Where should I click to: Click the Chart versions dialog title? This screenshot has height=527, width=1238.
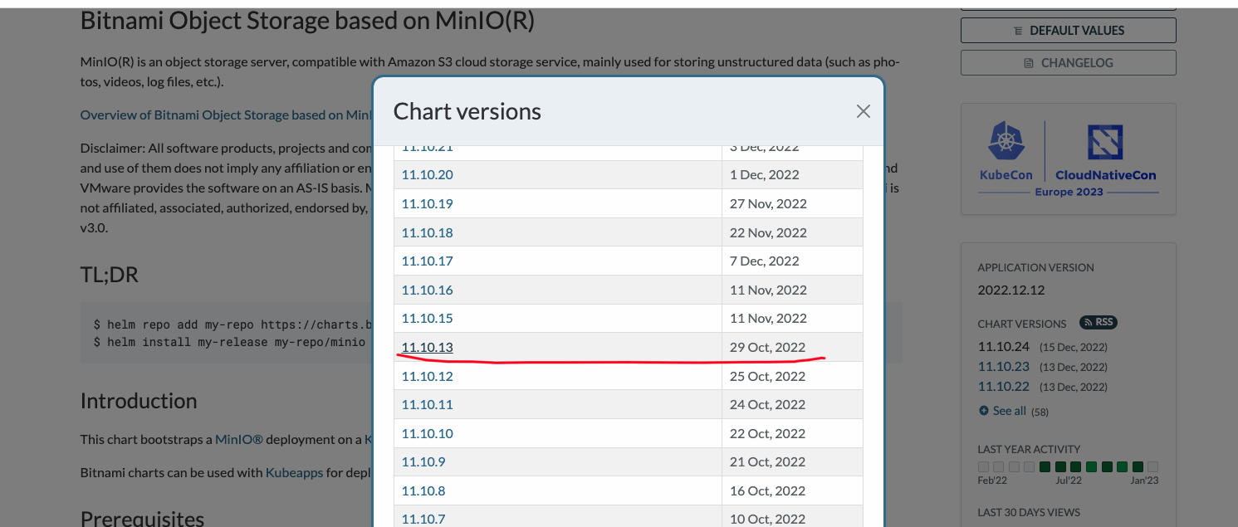[467, 111]
